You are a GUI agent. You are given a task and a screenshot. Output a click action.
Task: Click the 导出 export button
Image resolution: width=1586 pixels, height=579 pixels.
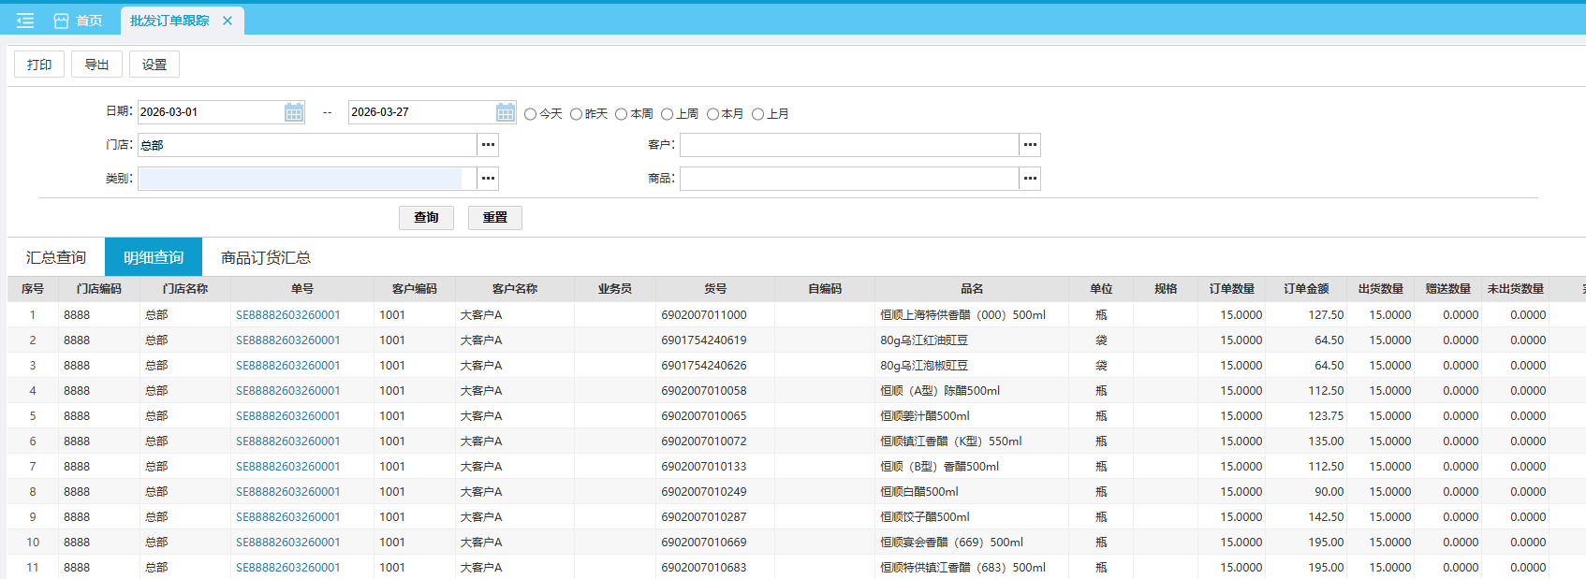[x=96, y=65]
